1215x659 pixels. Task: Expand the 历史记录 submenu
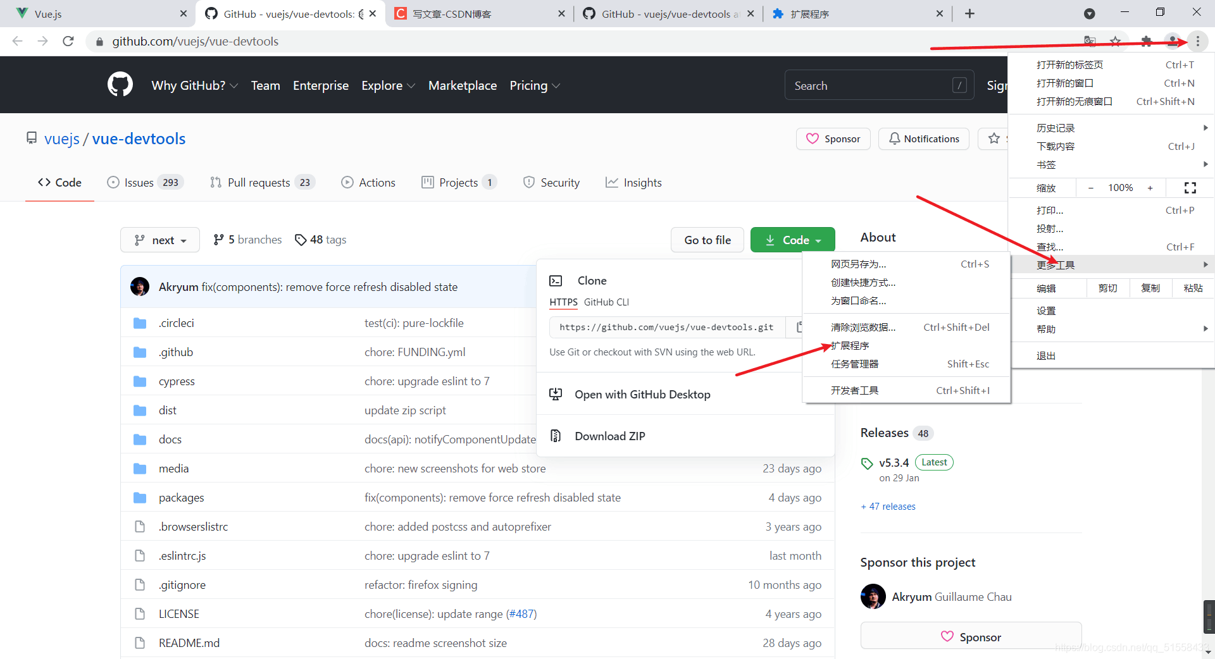point(1112,128)
